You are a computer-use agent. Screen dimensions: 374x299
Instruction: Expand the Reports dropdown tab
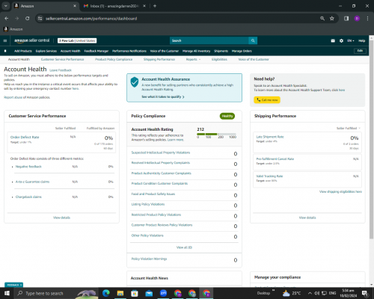[x=193, y=59]
